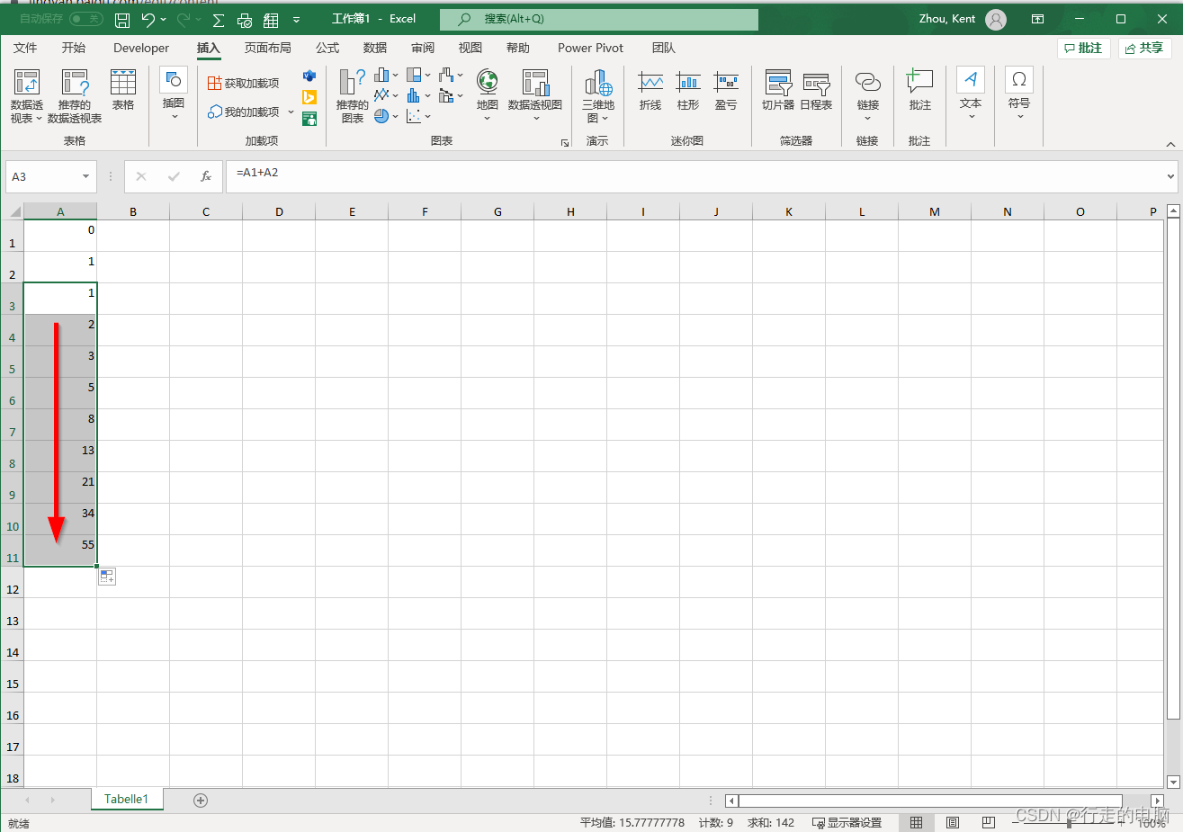Click the Visio Data Visualizer add-in icon
The image size is (1183, 832).
309,76
